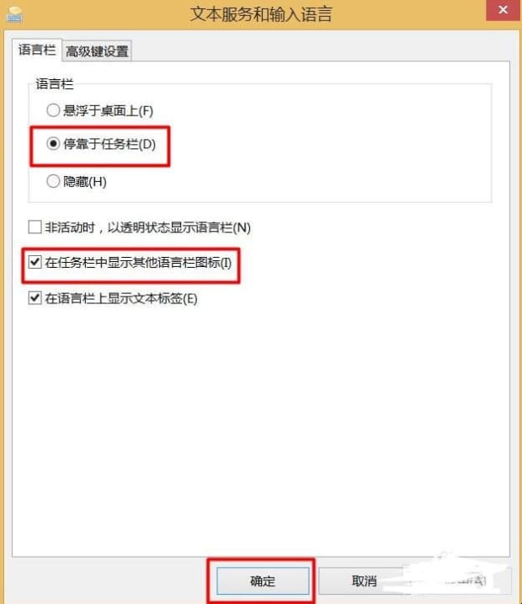Click the partially hidden apply button
The width and height of the screenshot is (522, 604).
(466, 580)
